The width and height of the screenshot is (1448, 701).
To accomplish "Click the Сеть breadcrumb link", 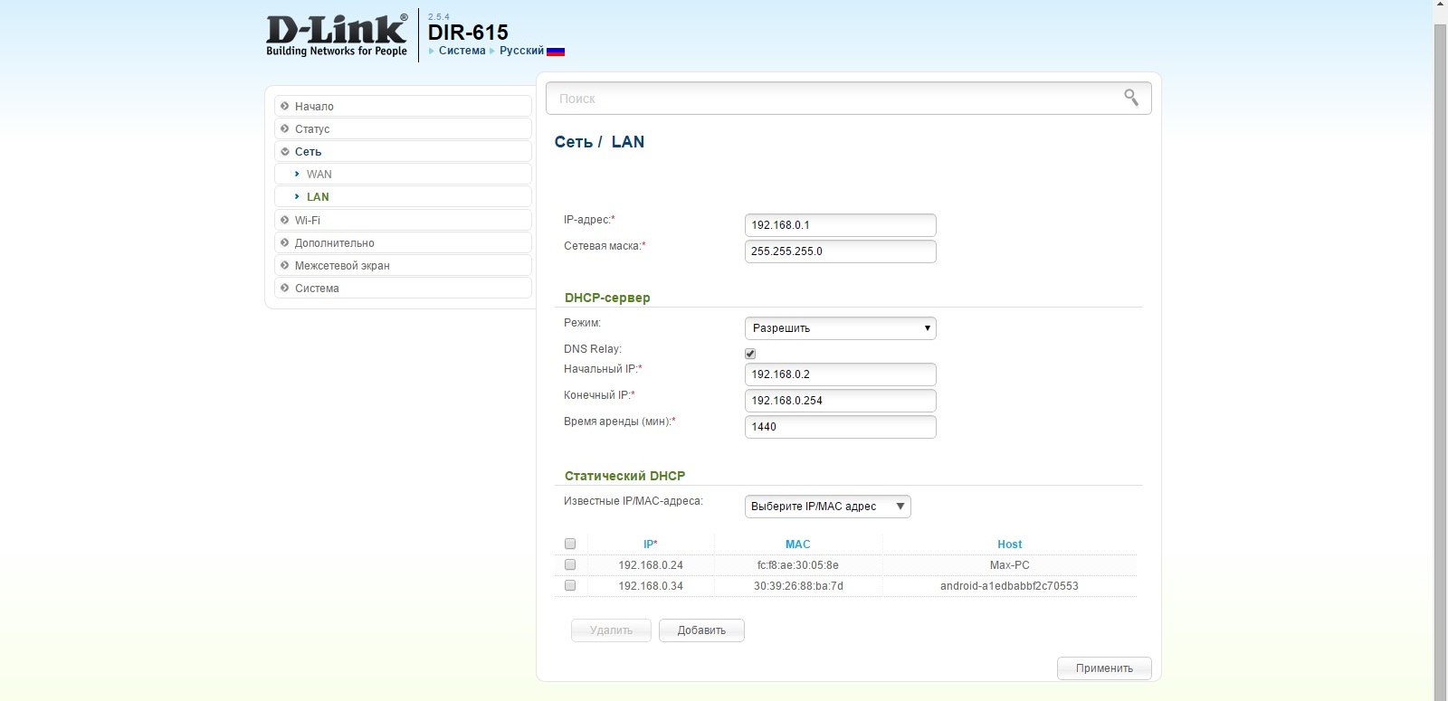I will pyautogui.click(x=574, y=142).
